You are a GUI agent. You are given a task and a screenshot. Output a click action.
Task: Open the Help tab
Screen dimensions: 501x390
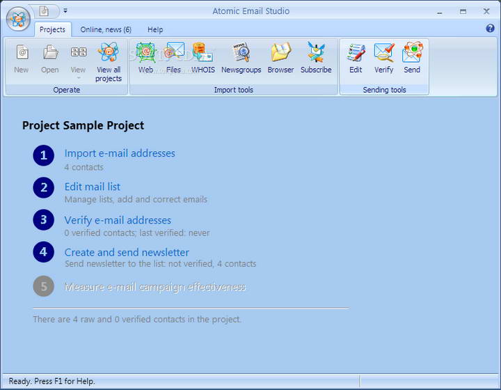point(155,29)
